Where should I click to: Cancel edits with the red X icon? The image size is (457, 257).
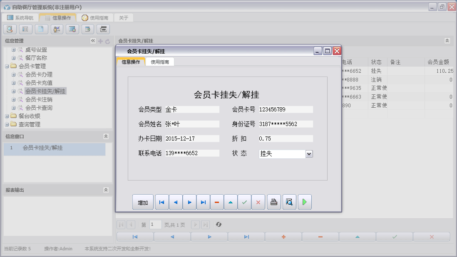pos(258,202)
